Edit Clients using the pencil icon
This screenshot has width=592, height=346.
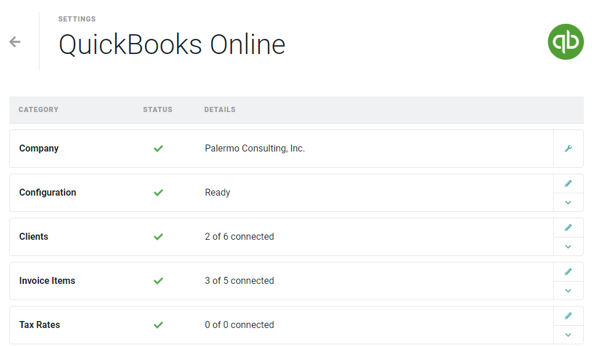pyautogui.click(x=568, y=228)
